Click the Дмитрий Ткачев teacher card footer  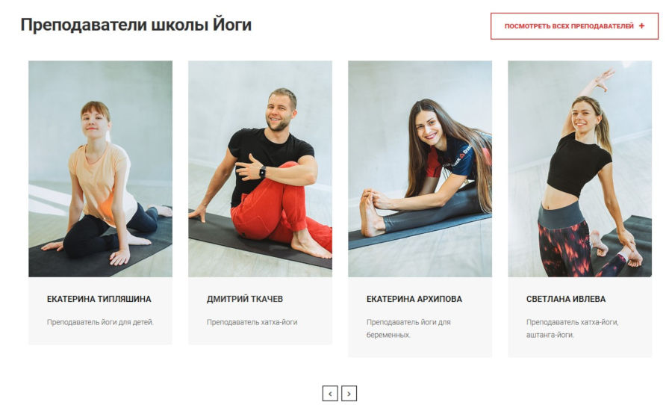260,311
